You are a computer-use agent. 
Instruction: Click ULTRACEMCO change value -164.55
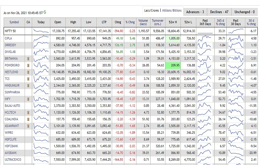118,160
